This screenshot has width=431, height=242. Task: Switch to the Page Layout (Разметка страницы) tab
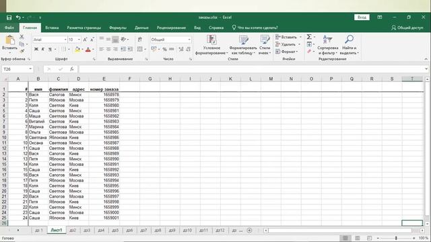[x=84, y=28]
